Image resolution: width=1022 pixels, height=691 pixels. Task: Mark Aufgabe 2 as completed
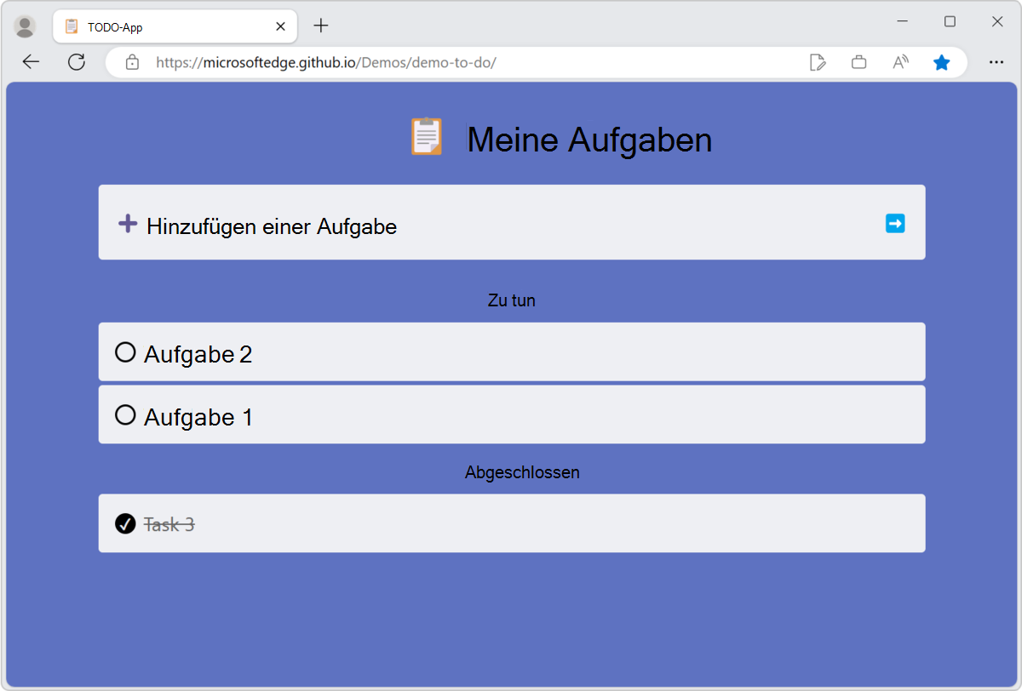pos(126,351)
